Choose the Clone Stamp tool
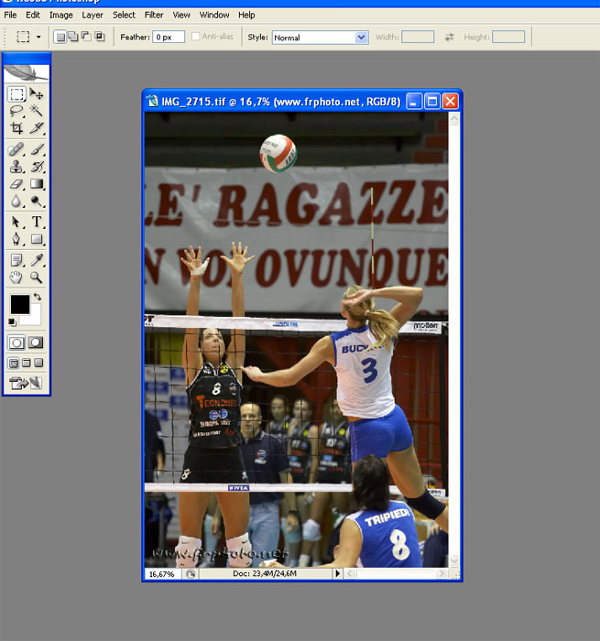600x641 pixels. click(16, 167)
